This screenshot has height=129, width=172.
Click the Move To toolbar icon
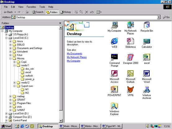76,12
